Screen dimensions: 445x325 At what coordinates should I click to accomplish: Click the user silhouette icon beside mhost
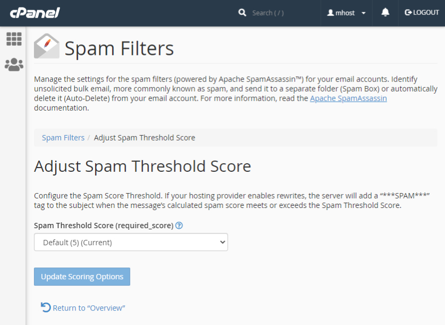(330, 13)
